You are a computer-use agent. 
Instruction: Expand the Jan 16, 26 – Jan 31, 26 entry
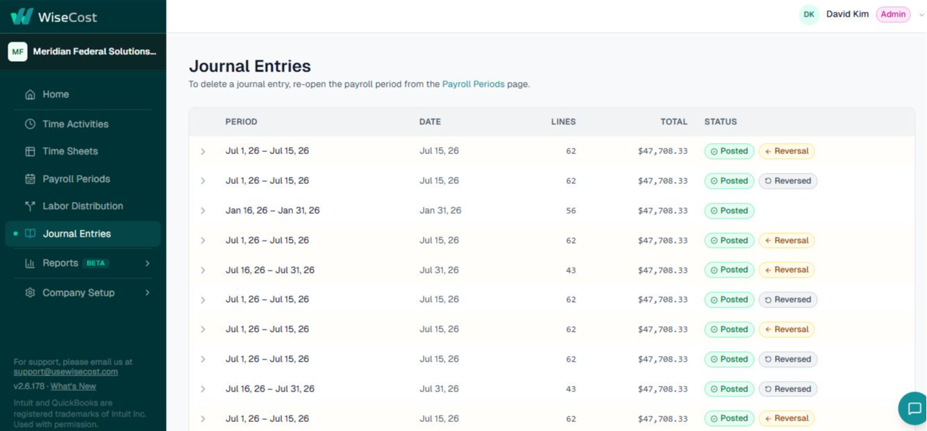(203, 210)
